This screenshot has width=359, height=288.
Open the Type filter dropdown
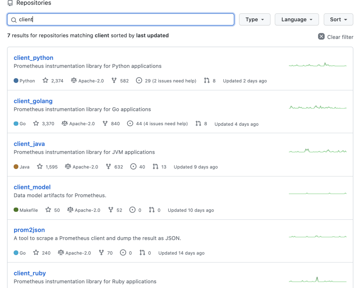255,20
